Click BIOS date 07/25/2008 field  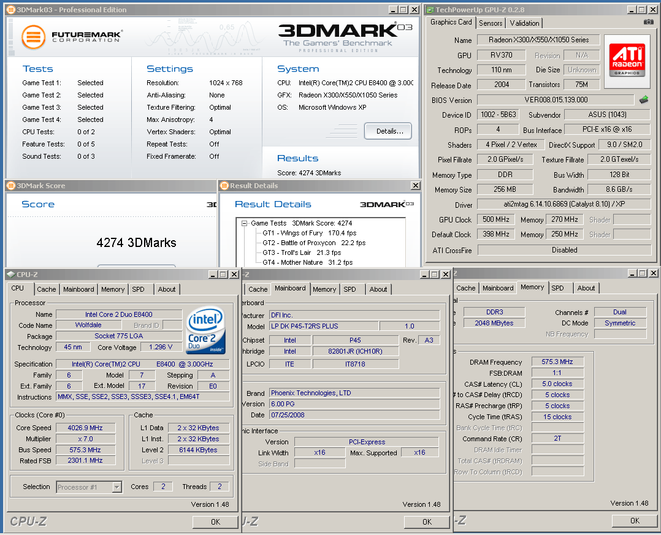pyautogui.click(x=354, y=415)
